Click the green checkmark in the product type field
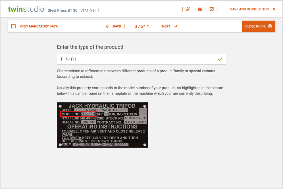 pos(220,59)
